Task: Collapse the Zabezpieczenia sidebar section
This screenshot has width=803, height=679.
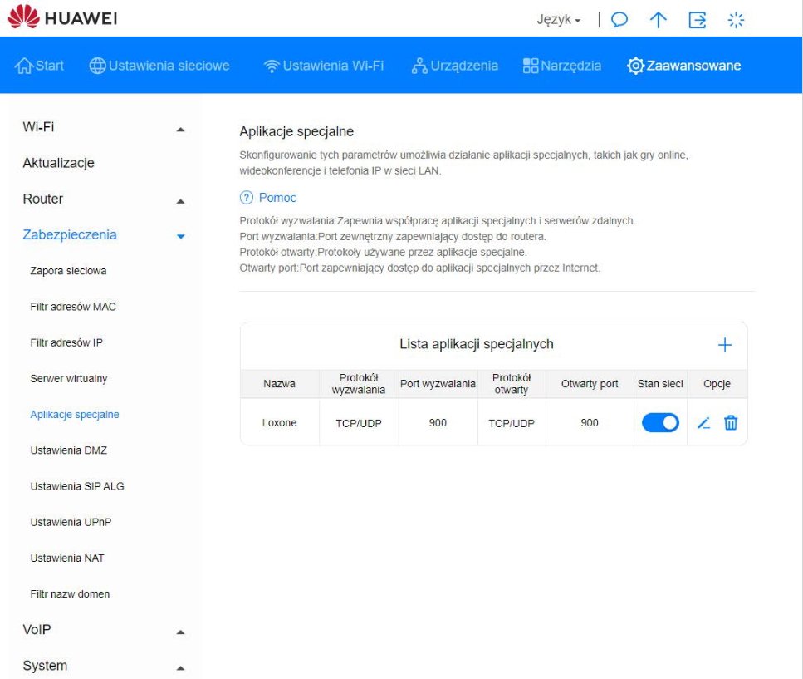Action: (181, 236)
